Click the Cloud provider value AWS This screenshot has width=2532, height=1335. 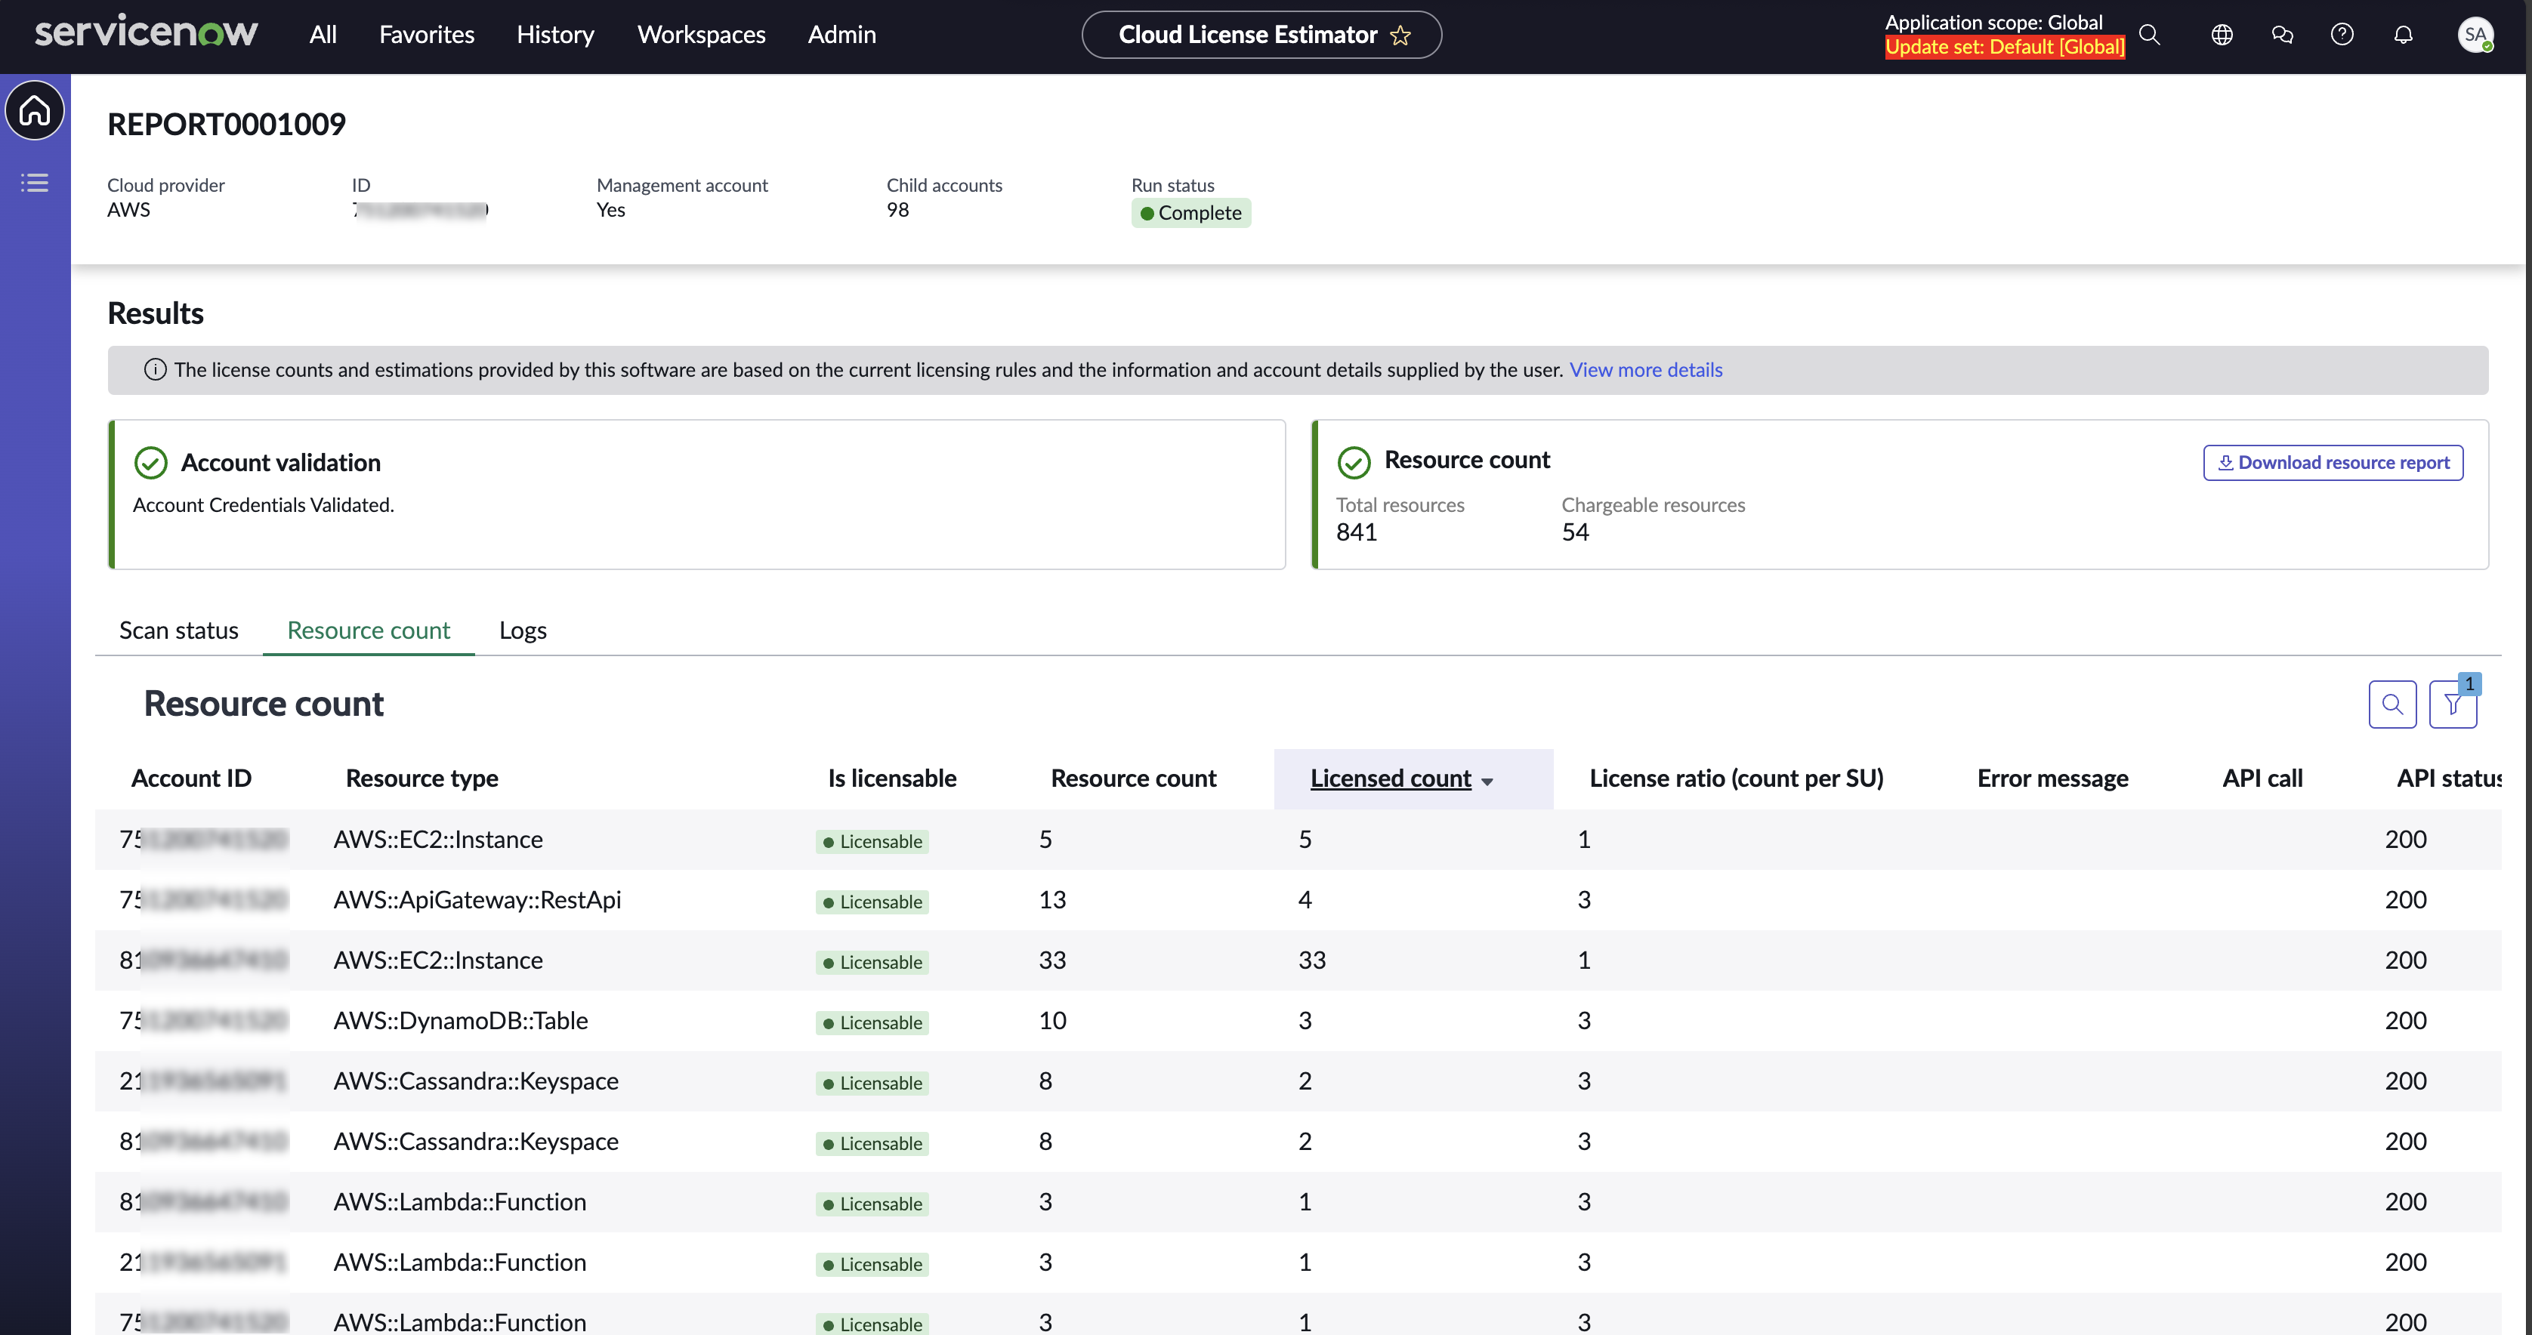tap(128, 210)
